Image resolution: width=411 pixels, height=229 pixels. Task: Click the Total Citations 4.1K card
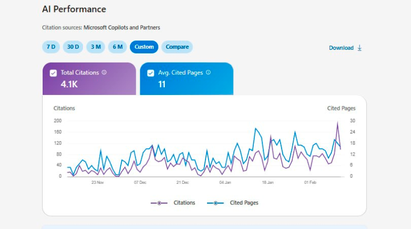click(89, 79)
